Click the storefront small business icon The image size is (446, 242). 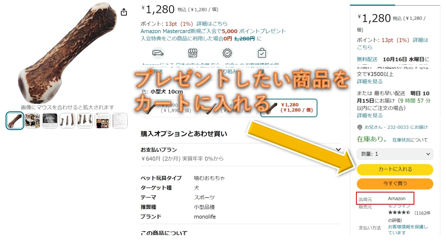[193, 53]
